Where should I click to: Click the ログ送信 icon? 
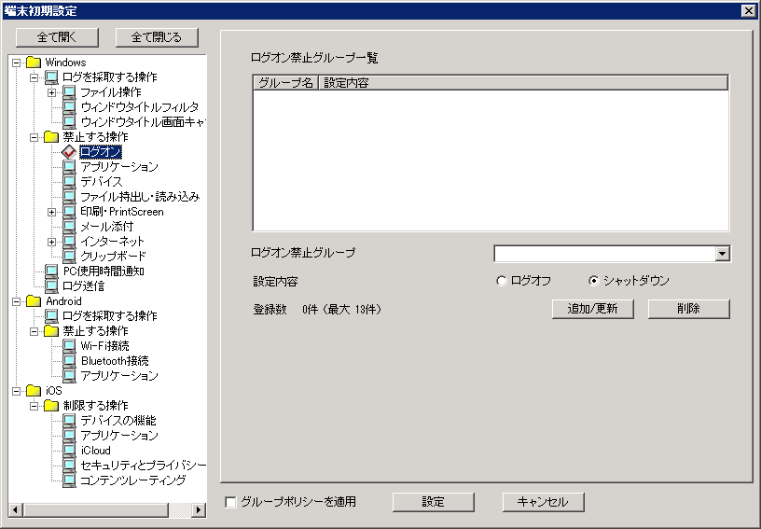pyautogui.click(x=51, y=286)
